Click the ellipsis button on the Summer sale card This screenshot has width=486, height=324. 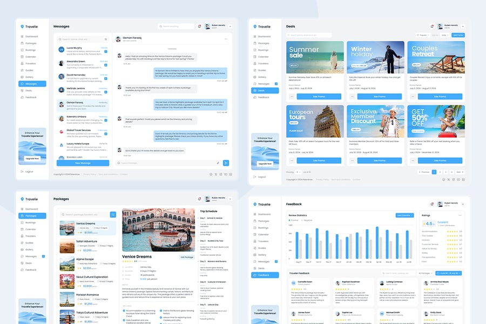click(292, 96)
